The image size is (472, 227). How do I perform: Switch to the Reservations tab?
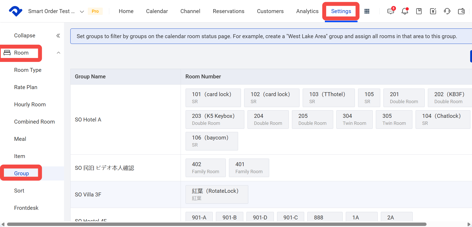pyautogui.click(x=228, y=11)
